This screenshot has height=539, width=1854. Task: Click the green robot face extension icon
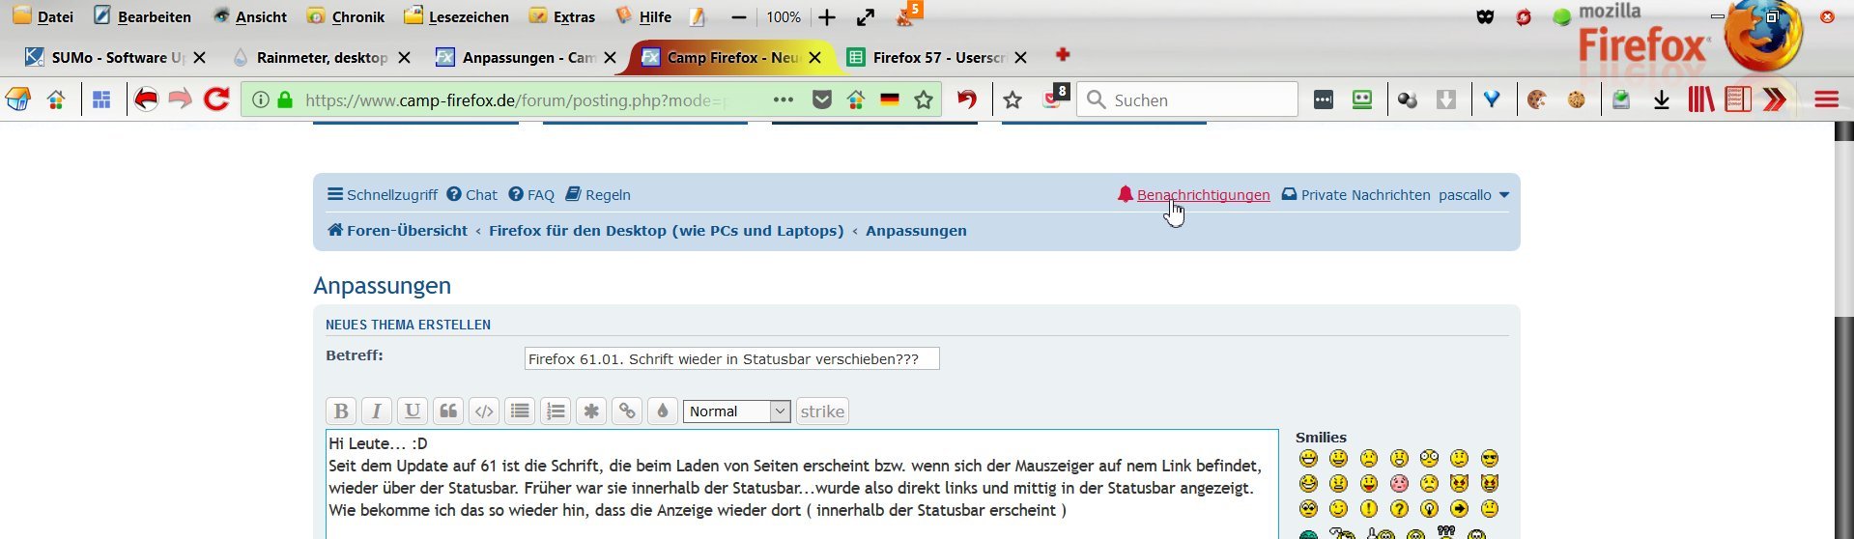(1362, 99)
